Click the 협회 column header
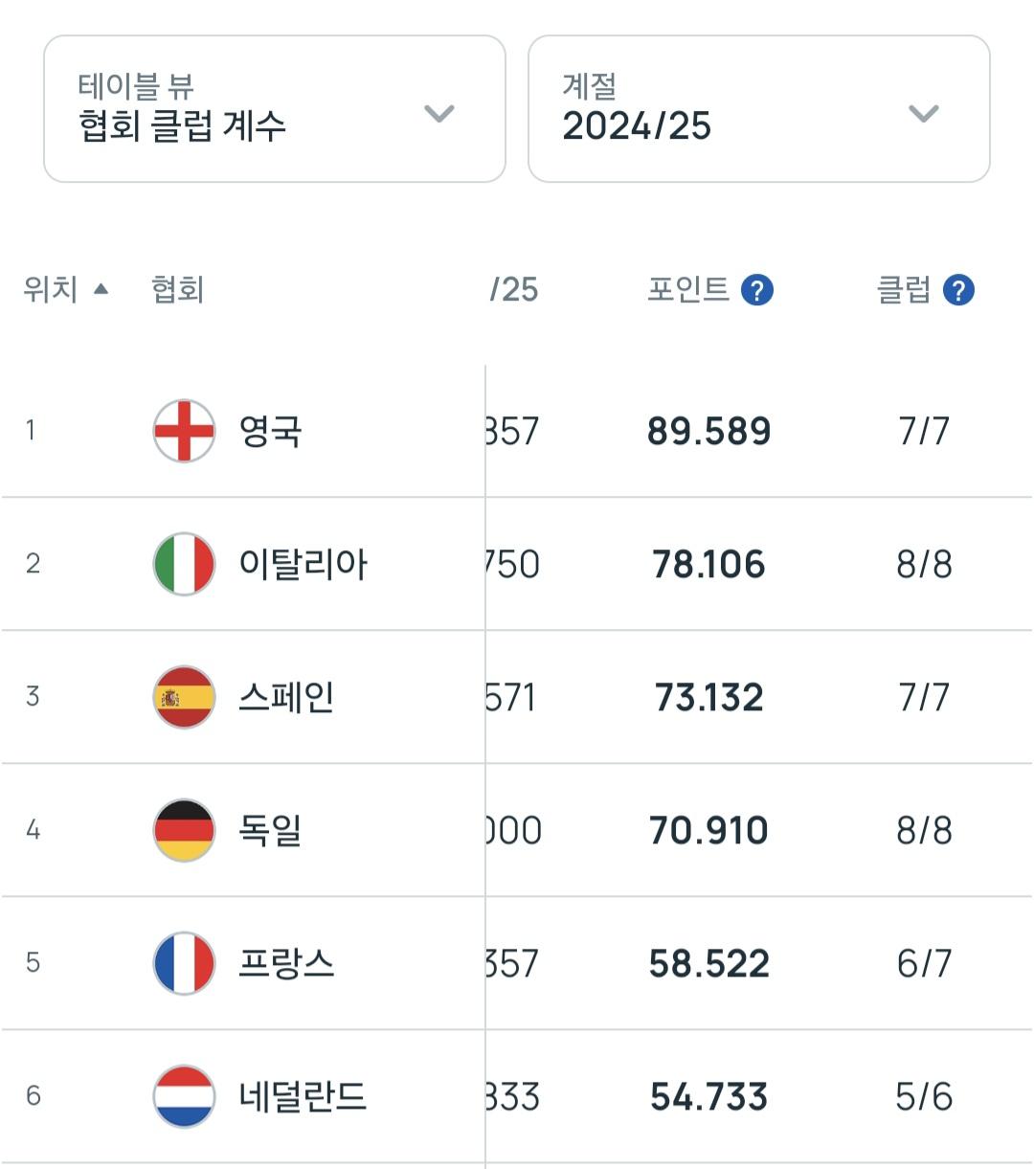Viewport: 1034px width, 1169px height. [x=178, y=290]
